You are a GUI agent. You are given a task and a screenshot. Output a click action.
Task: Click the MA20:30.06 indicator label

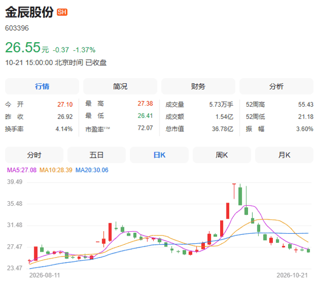pos(92,170)
